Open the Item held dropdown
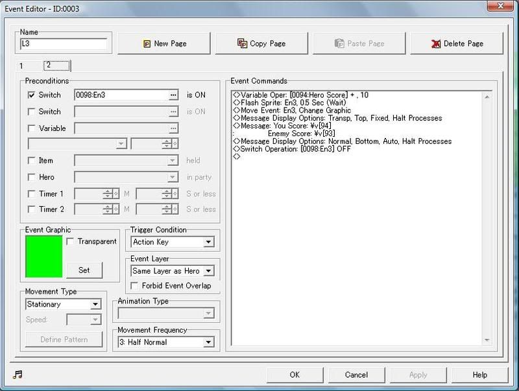519x391 pixels. coord(173,161)
